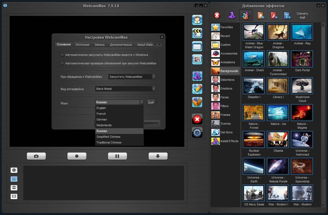The width and height of the screenshot is (328, 215).
Task: Apply the Mushroom Cloud background thumbnail
Action: tap(302, 86)
